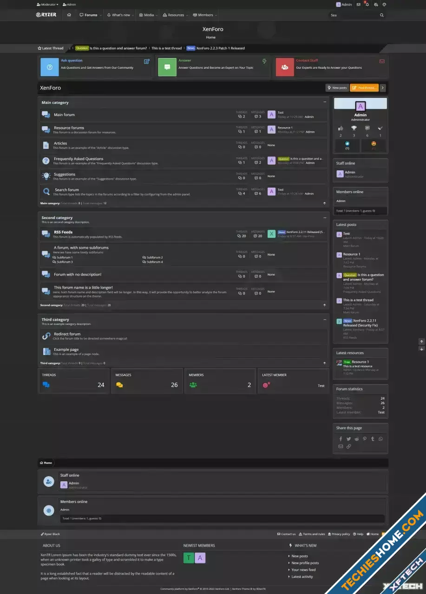Open the Ryzer Black style chooser link
Image resolution: width=426 pixels, height=594 pixels.
[50, 534]
